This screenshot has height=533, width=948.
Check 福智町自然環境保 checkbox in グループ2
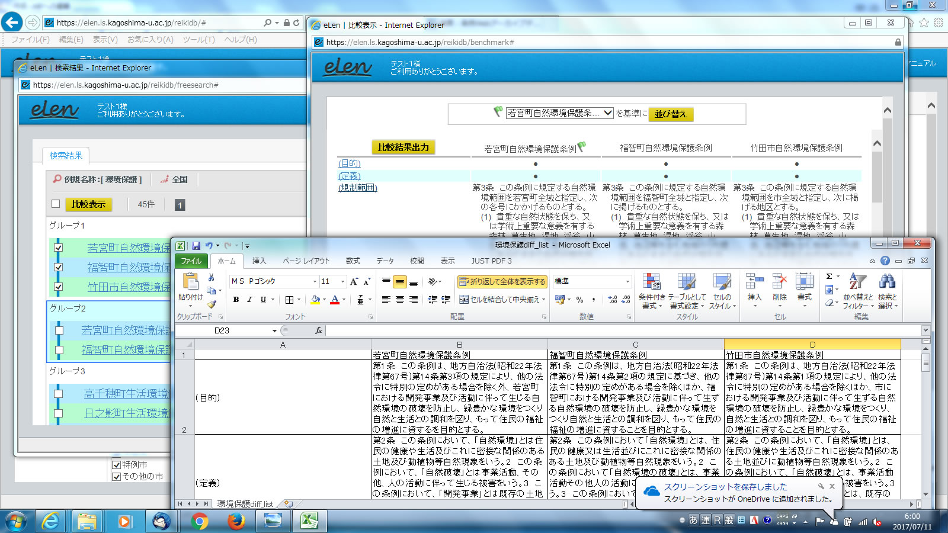tap(59, 350)
